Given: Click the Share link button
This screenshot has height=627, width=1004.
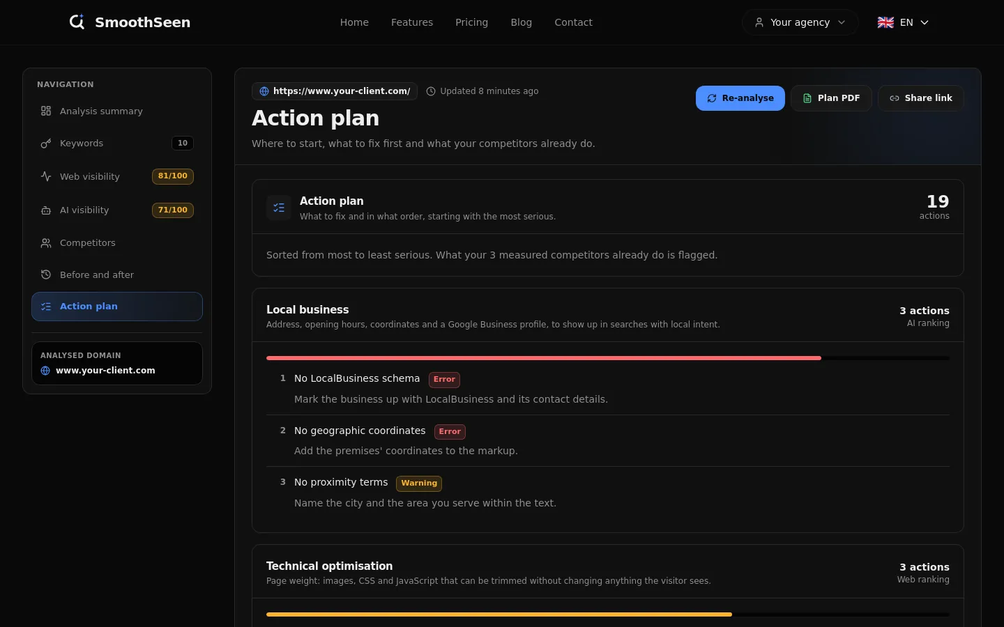Looking at the screenshot, I should (921, 98).
